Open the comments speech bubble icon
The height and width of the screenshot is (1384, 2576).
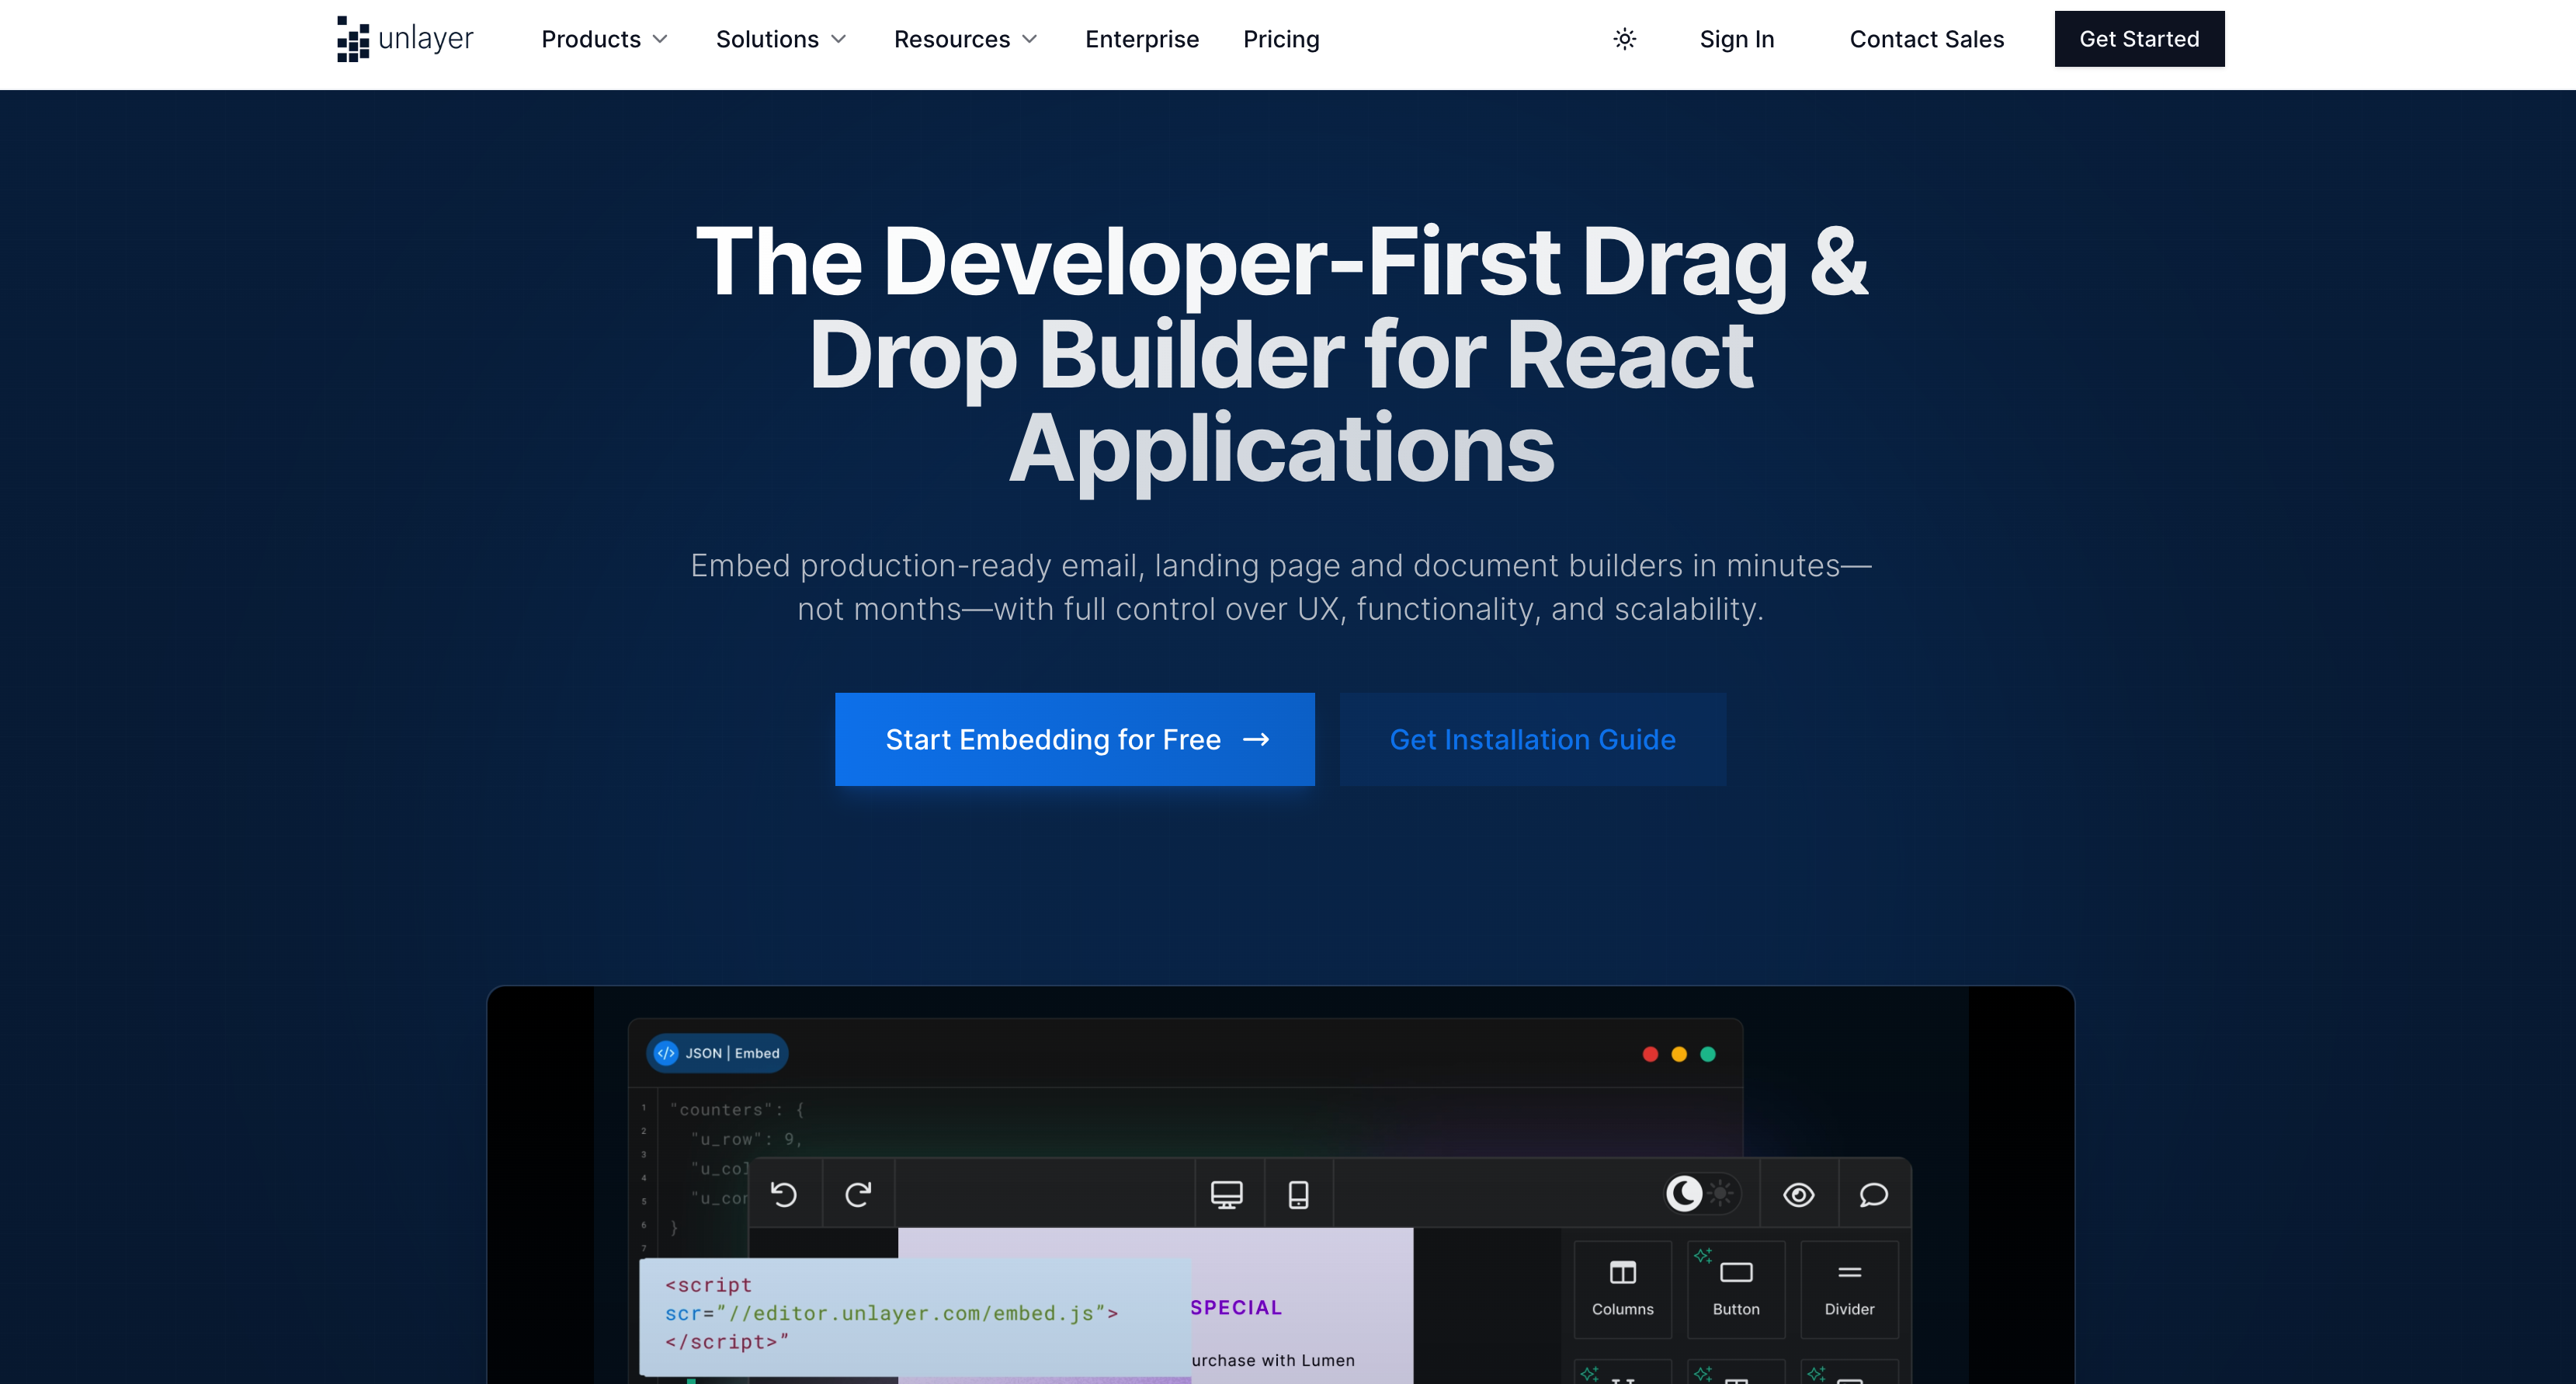click(1873, 1194)
